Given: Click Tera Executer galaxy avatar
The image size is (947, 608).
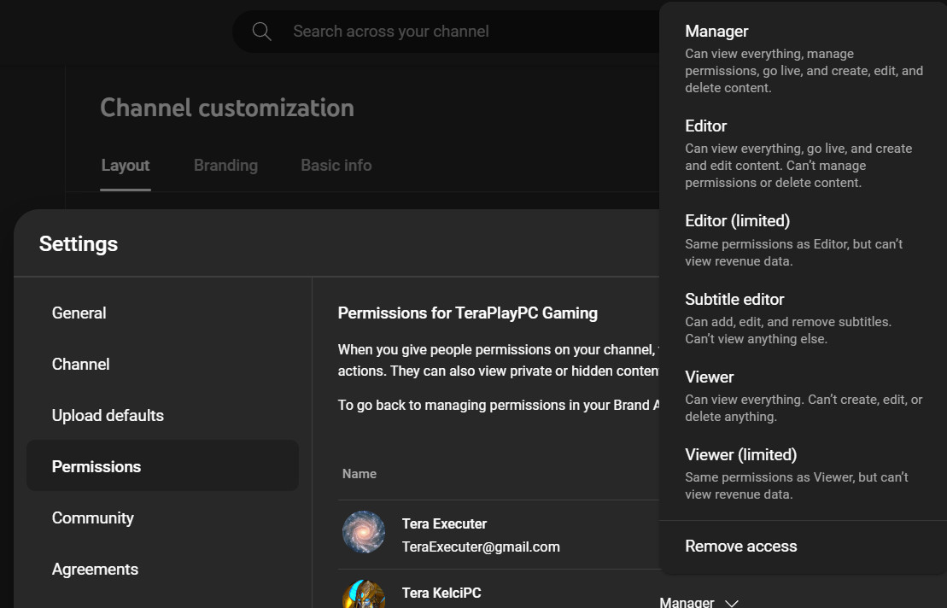Looking at the screenshot, I should (x=364, y=532).
